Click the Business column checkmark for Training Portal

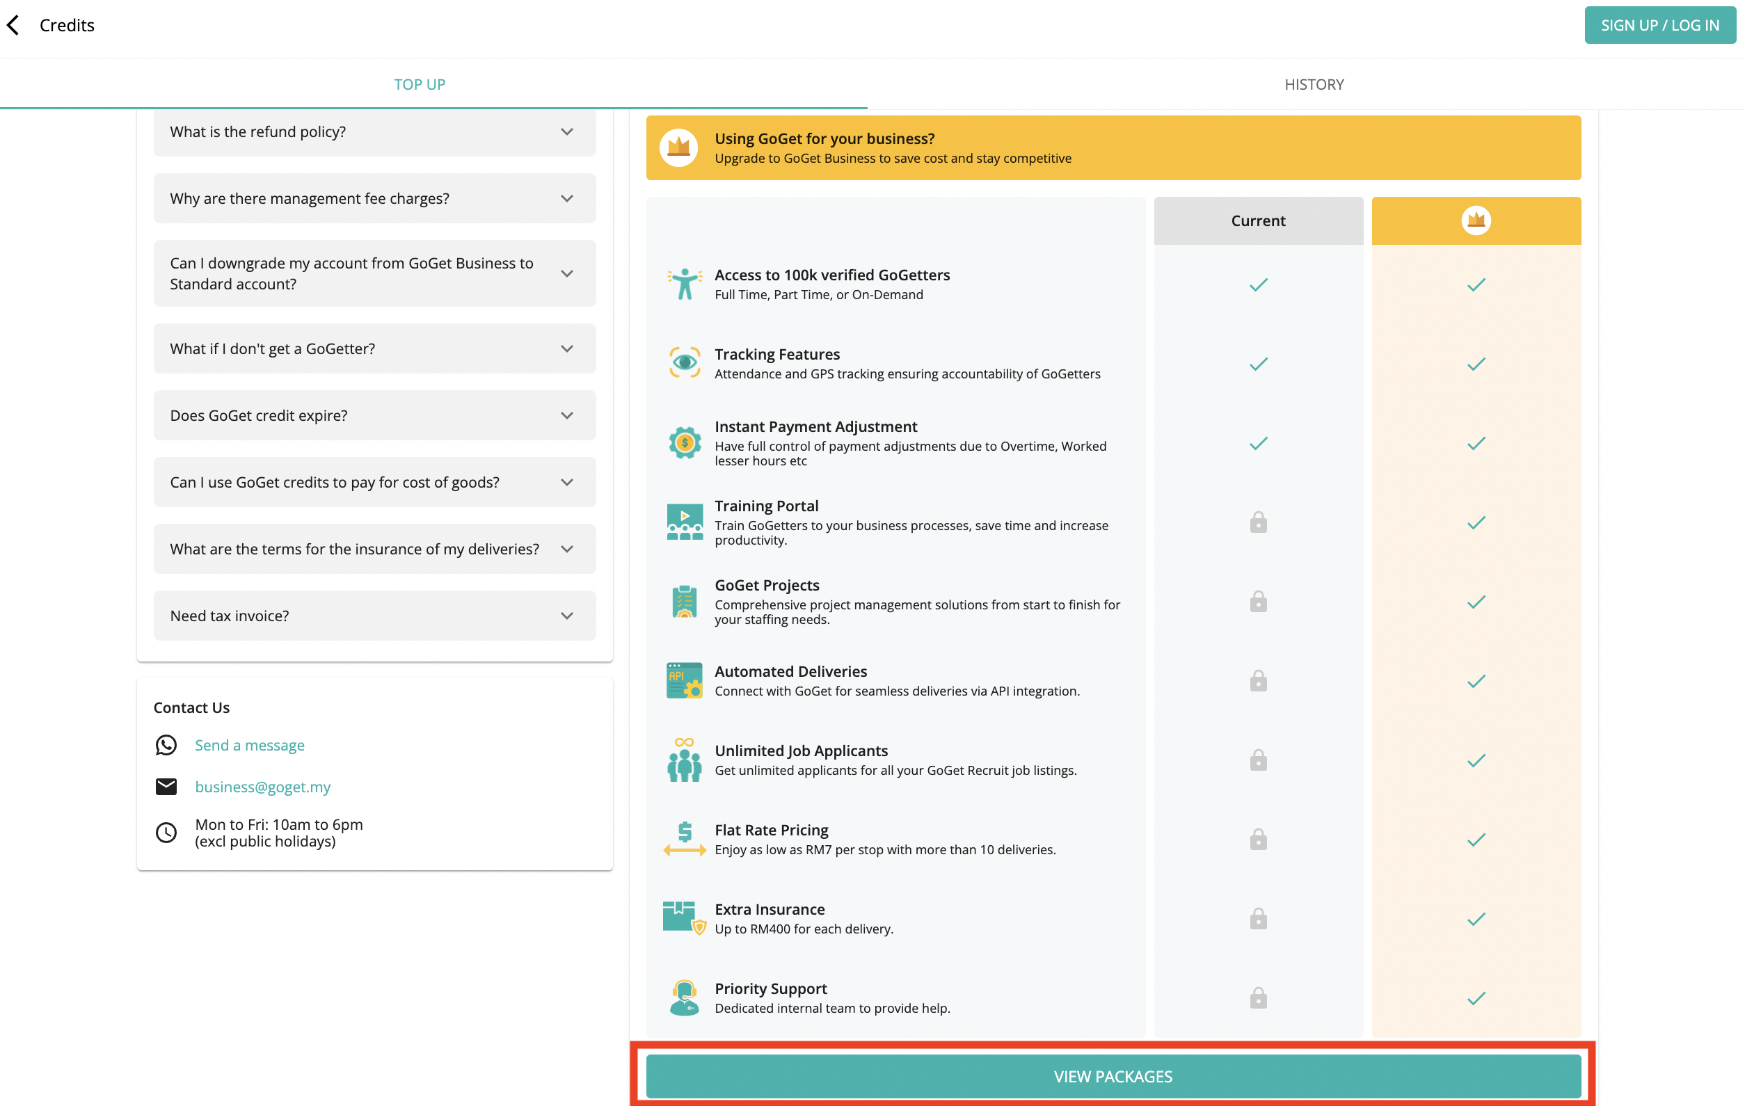tap(1476, 522)
